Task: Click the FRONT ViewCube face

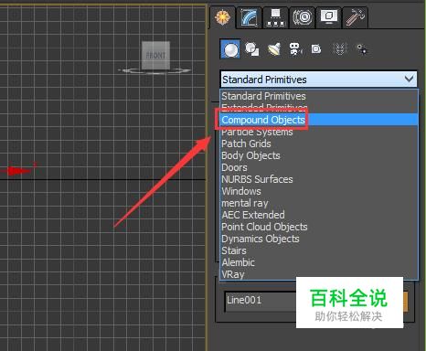Action: point(155,56)
